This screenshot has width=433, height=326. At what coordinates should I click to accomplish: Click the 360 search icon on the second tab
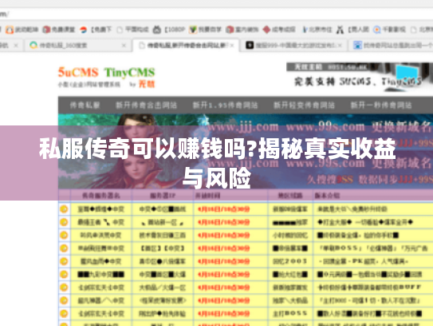tap(33, 45)
